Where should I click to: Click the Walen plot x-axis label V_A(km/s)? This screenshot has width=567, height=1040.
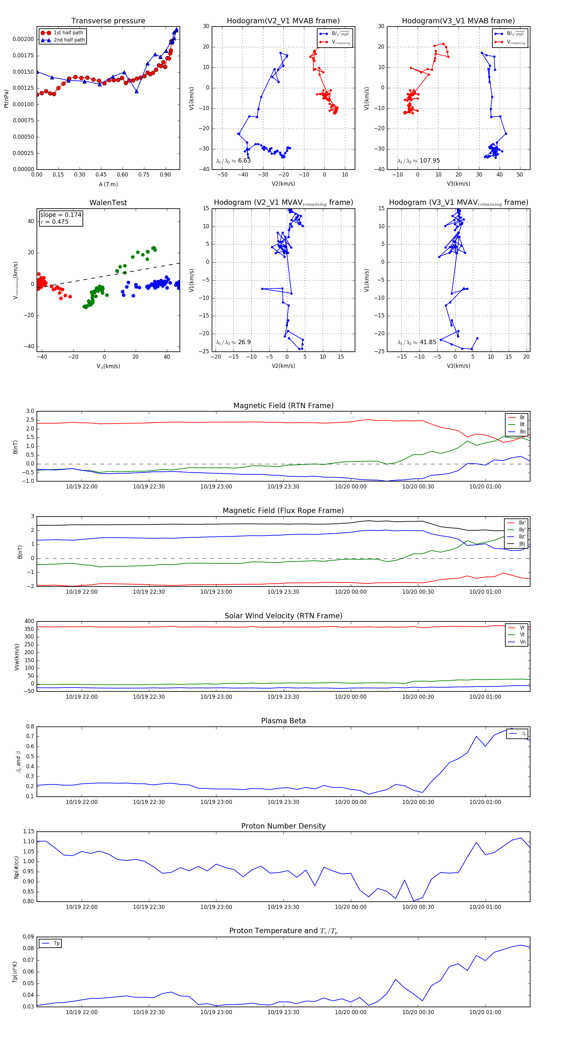pos(108,366)
